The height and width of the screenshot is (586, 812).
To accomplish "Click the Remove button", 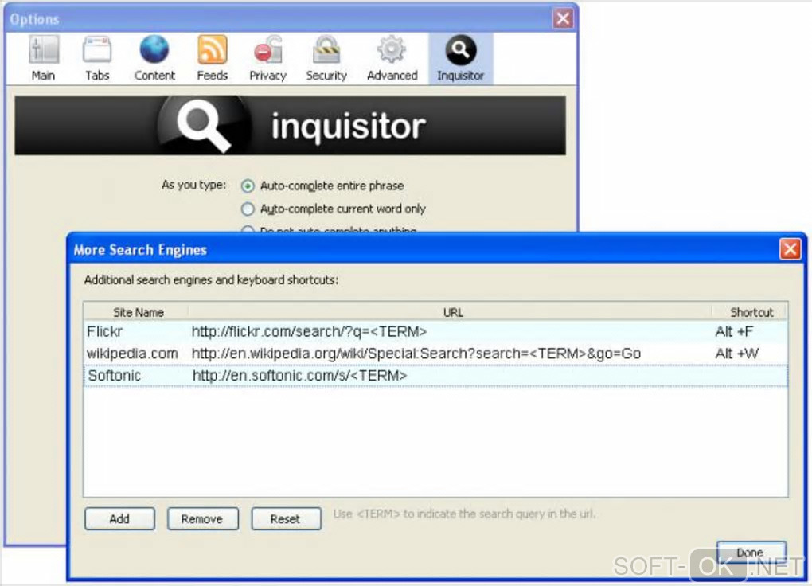I will 202,518.
